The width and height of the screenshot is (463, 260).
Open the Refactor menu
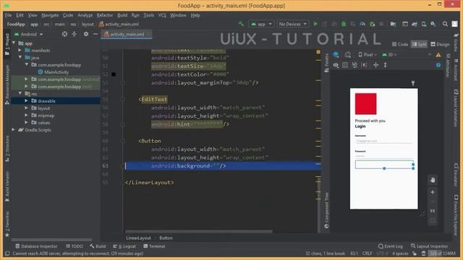pyautogui.click(x=105, y=15)
